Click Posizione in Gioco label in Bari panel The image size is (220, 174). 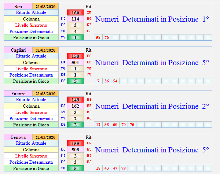(x=31, y=38)
